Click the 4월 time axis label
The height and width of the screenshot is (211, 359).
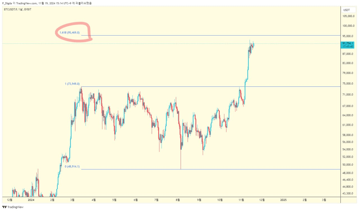[94, 200]
